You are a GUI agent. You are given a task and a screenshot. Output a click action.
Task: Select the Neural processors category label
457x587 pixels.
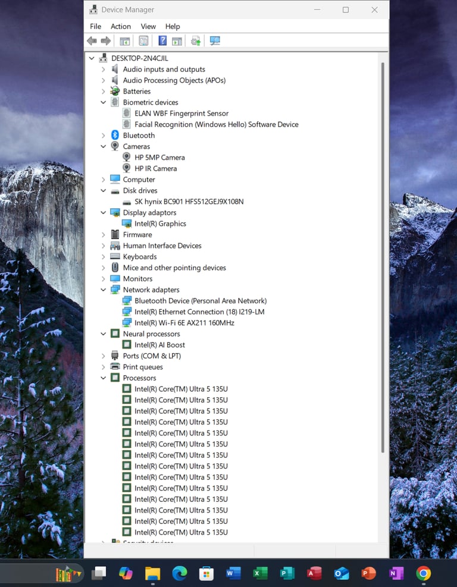(151, 334)
